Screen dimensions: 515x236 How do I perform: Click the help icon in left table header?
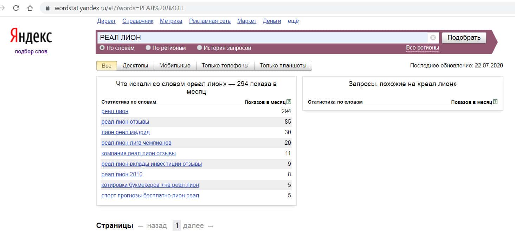click(289, 102)
